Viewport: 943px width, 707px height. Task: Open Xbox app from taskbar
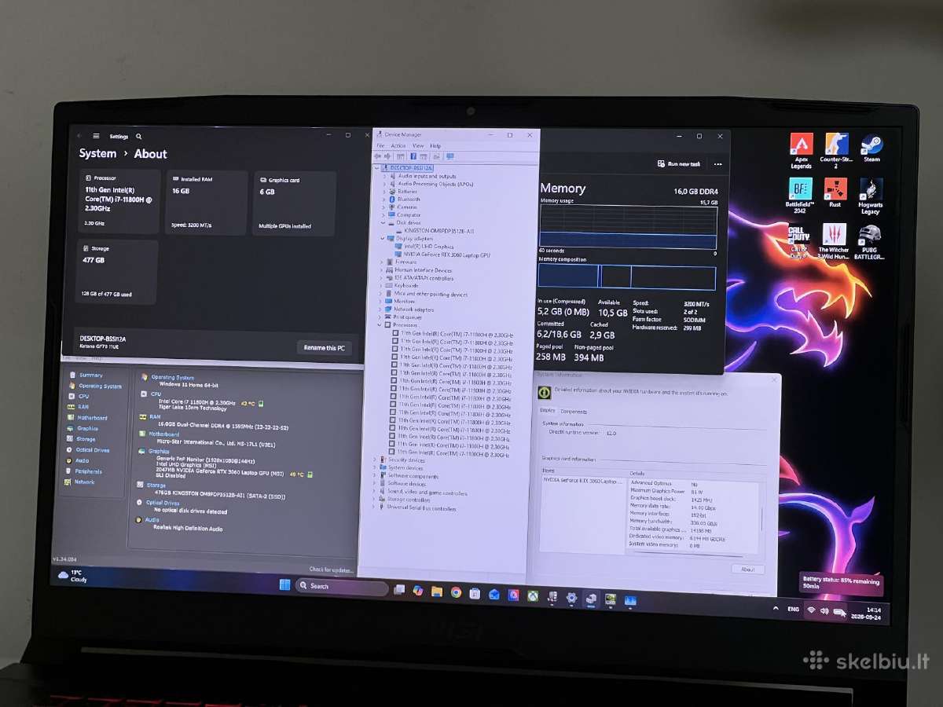(533, 596)
